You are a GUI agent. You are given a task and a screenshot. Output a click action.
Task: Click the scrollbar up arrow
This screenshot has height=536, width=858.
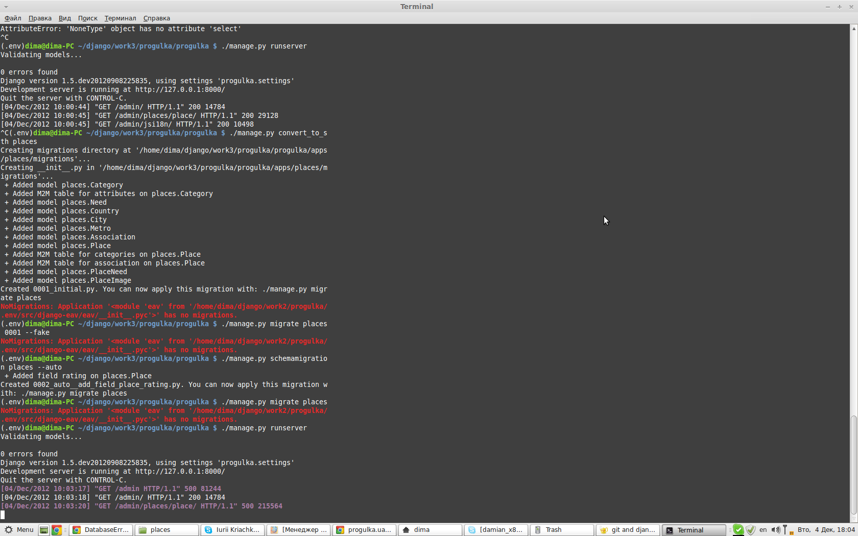coord(853,28)
